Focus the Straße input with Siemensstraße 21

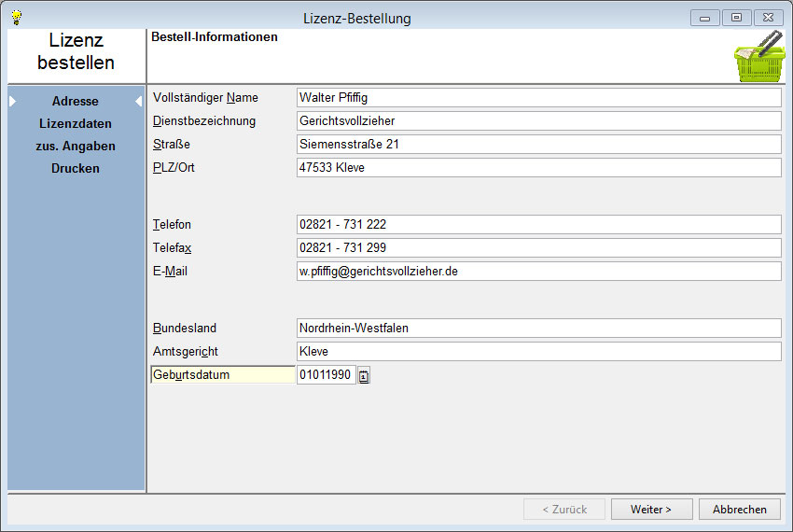pyautogui.click(x=537, y=144)
